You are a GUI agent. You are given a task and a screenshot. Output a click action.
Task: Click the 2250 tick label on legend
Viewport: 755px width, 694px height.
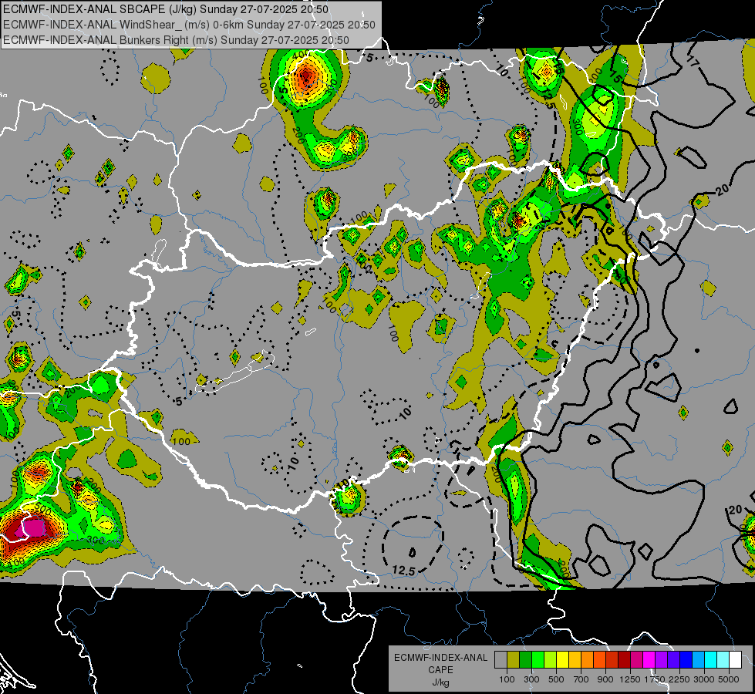[679, 679]
